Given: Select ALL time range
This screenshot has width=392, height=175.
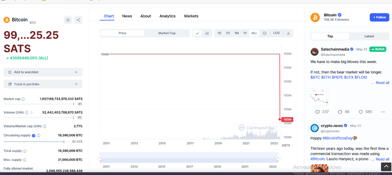Looking at the screenshot, I should coord(254,33).
